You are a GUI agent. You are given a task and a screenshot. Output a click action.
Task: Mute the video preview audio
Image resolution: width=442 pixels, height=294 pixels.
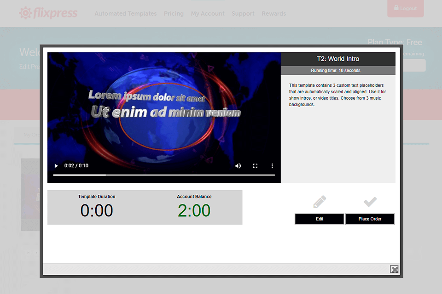click(x=238, y=166)
